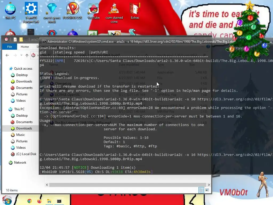Open PEGGING LOL desktop shortcut

tap(73, 10)
